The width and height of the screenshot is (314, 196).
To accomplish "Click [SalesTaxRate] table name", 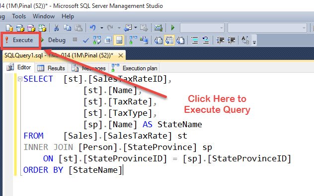I will (x=138, y=136).
